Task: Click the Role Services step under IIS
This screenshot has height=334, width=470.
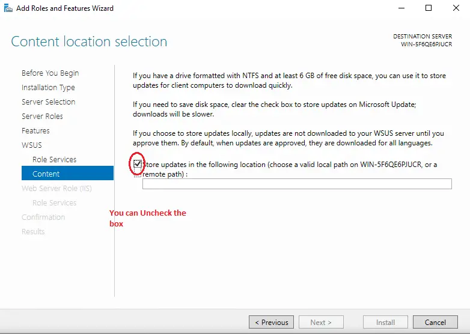Action: [54, 203]
